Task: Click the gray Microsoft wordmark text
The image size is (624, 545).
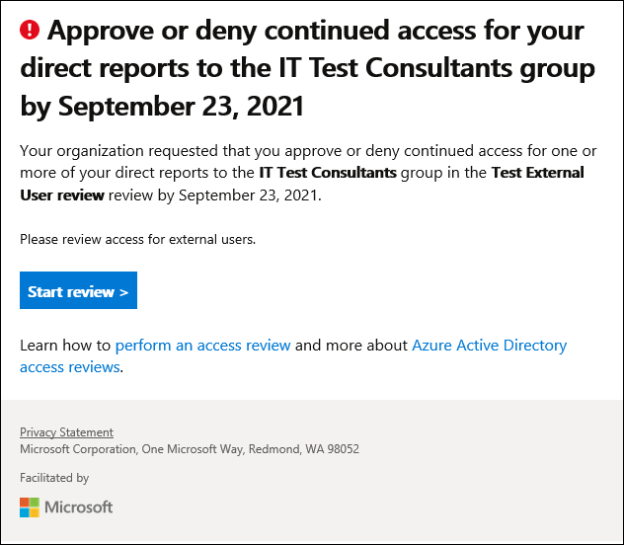Action: coord(78,507)
